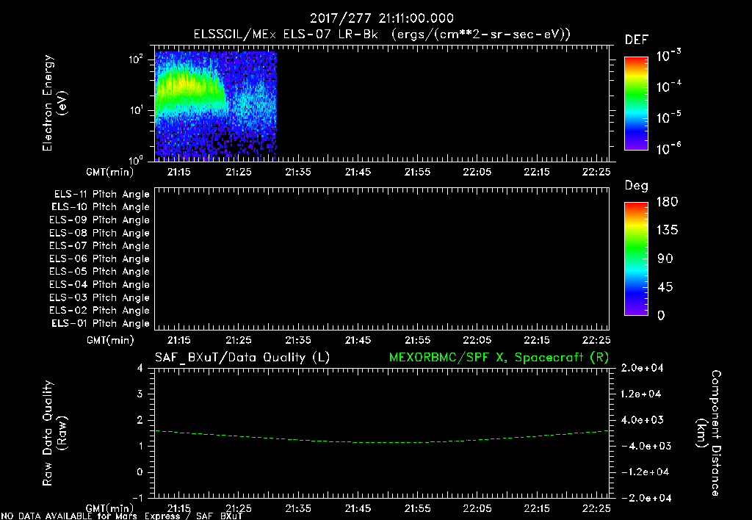The image size is (752, 520).
Task: Click the NO DATA AVAILABLE for Mars Express message
Action: 122,516
